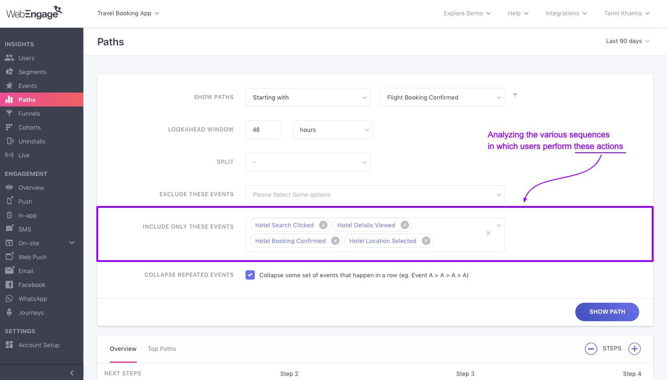Clear all included events with the X
The width and height of the screenshot is (667, 380).
click(x=488, y=233)
